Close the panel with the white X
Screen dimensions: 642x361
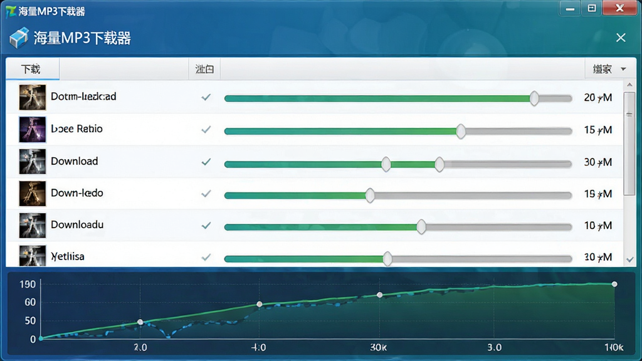[x=621, y=38]
